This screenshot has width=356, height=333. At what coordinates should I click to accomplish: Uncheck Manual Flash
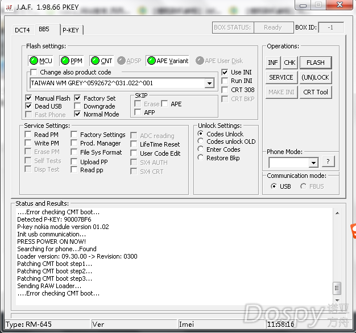coord(28,98)
